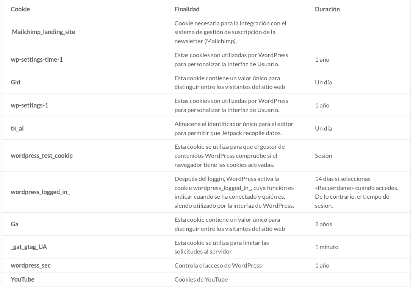Click the '2 años' duration cell

[x=324, y=224]
